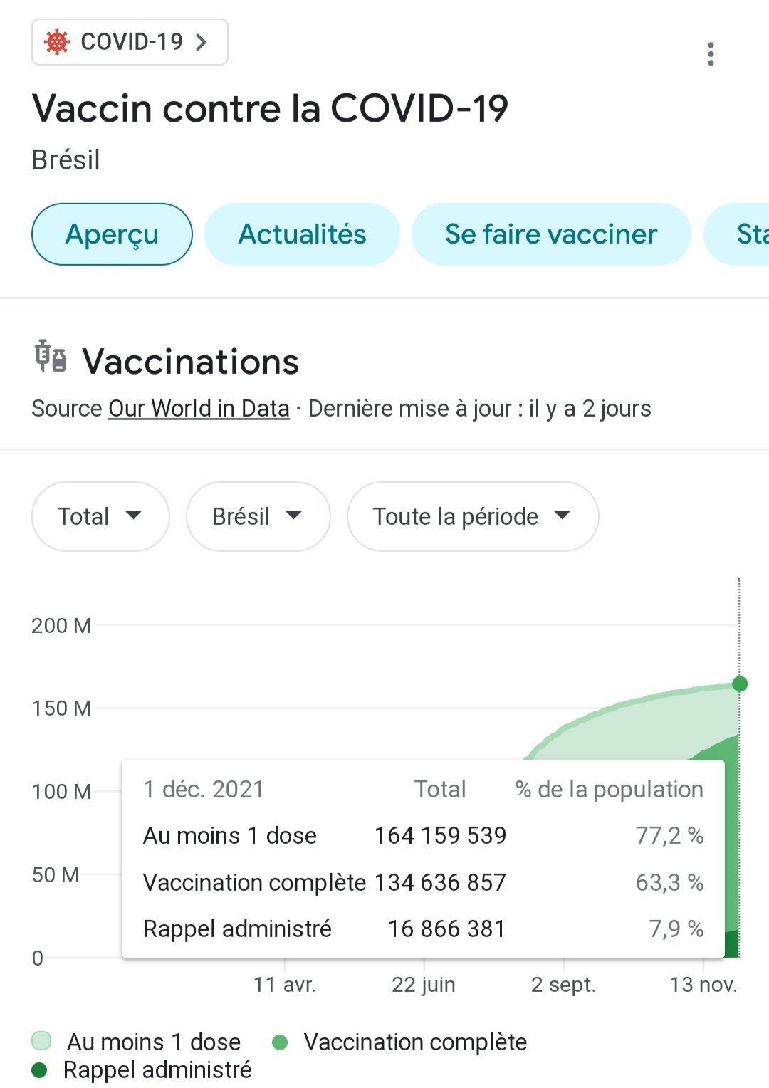Select the Aperçu tab
The height and width of the screenshot is (1088, 769).
(x=112, y=234)
